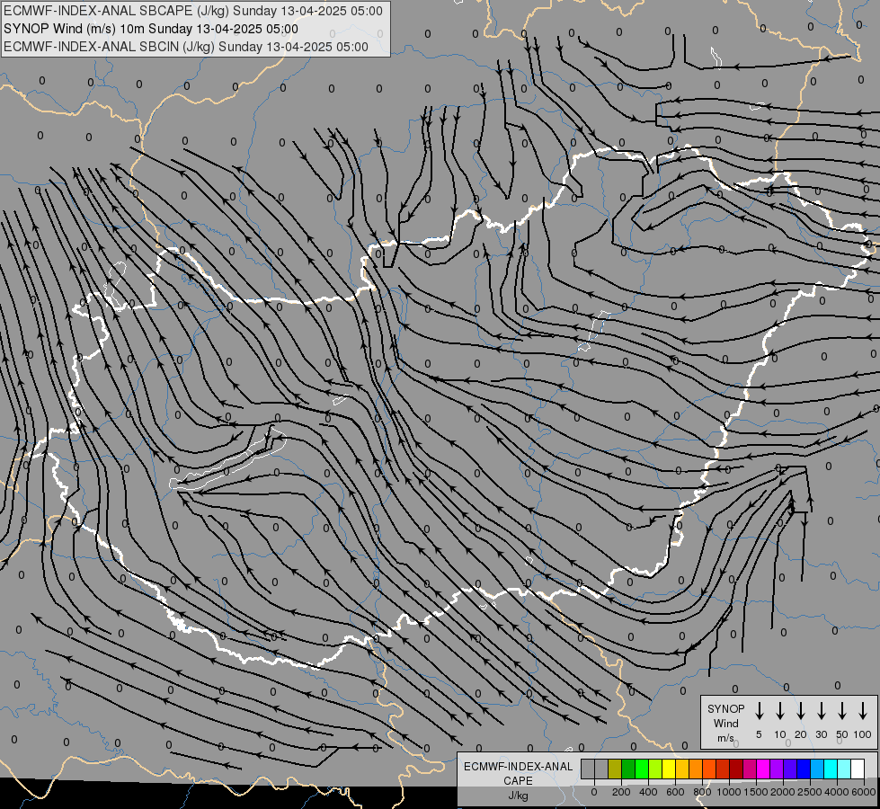Click the 30 label in the wind legend
Image resolution: width=880 pixels, height=809 pixels.
tap(821, 734)
